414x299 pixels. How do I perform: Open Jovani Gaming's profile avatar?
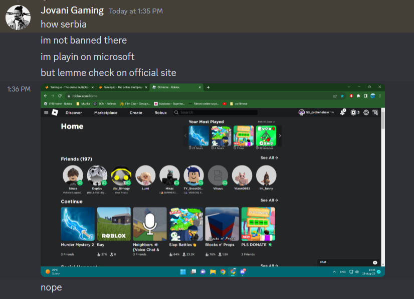click(18, 17)
